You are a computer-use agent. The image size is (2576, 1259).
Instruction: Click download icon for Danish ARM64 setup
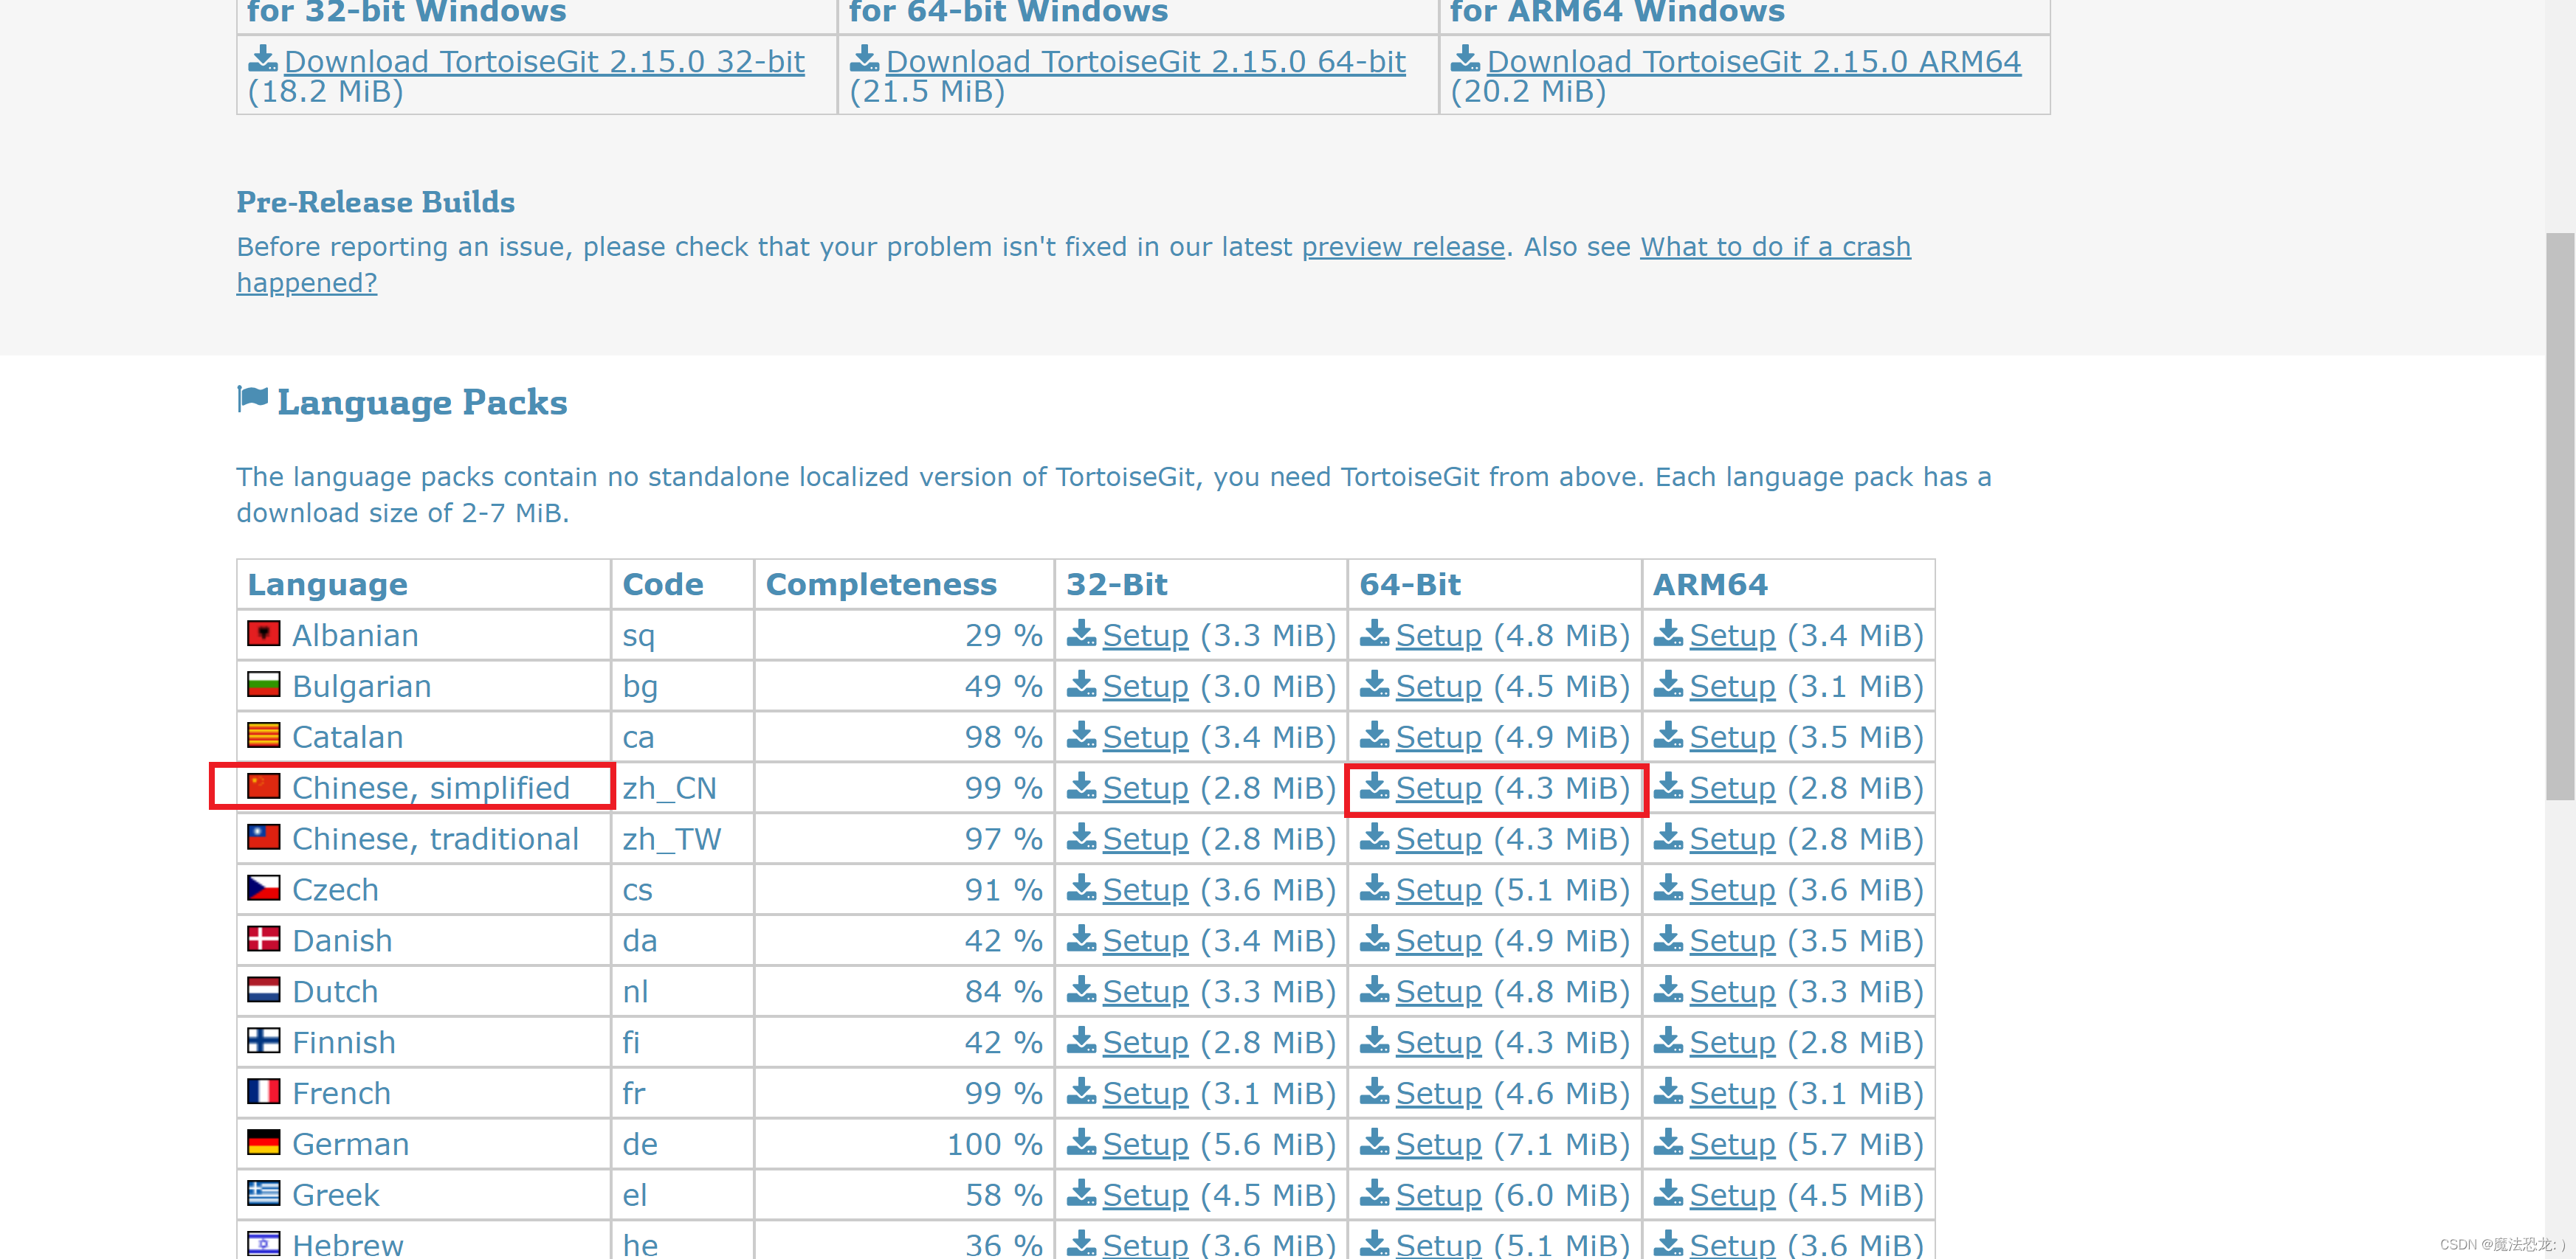[x=1668, y=939]
